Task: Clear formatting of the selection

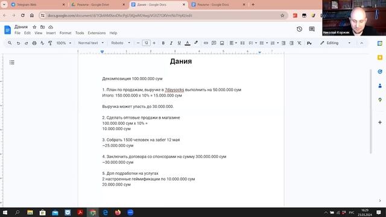Action: click(x=299, y=43)
